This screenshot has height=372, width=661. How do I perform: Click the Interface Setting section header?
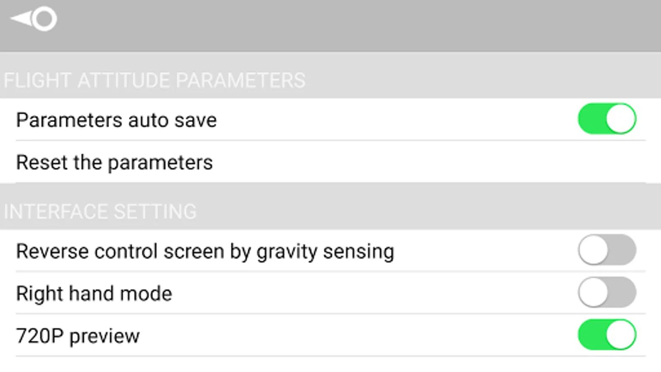[100, 211]
